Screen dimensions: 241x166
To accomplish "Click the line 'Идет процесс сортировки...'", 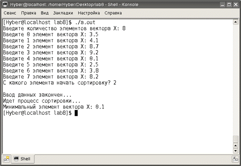I will point(42,101).
